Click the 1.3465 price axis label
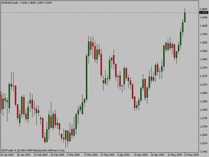Viewport: 209px width, 157px height. (204, 59)
